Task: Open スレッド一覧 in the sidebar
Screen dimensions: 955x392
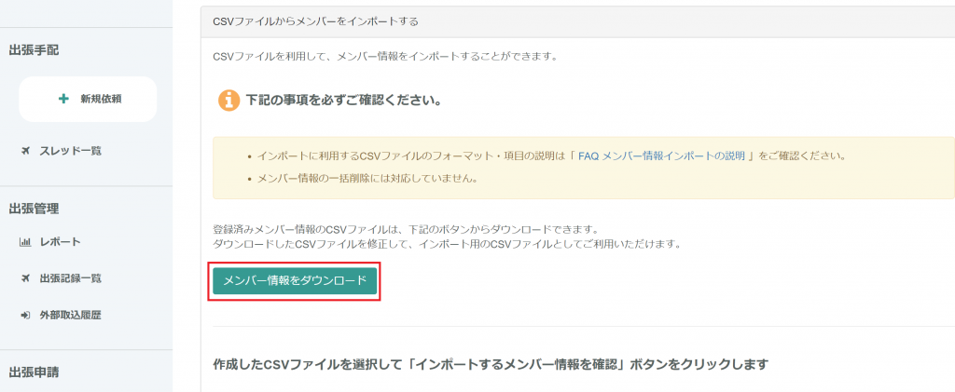Action: [x=70, y=151]
